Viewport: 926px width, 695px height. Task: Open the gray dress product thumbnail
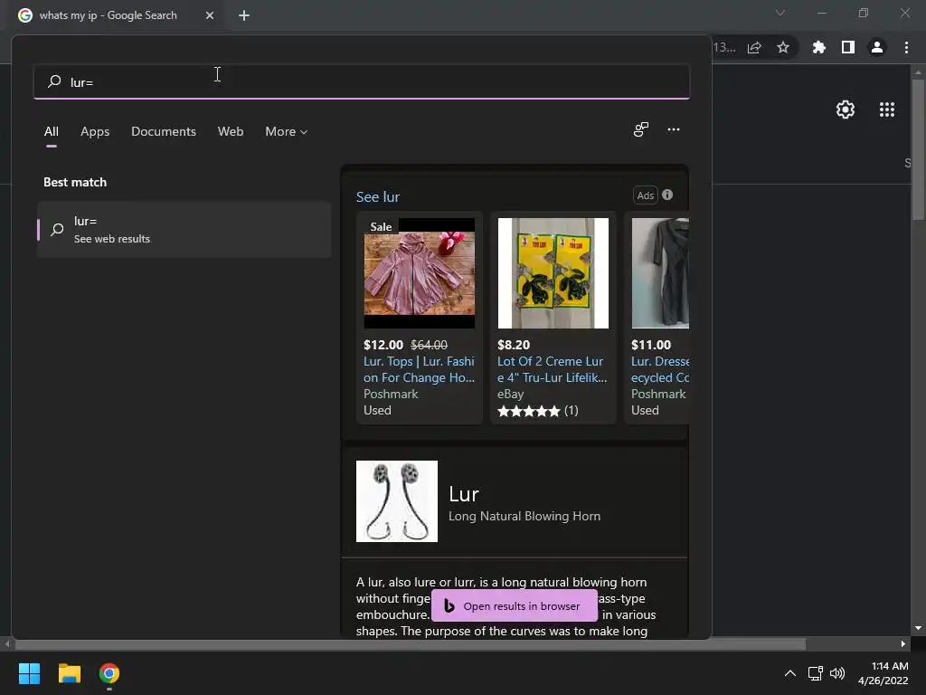pyautogui.click(x=660, y=273)
